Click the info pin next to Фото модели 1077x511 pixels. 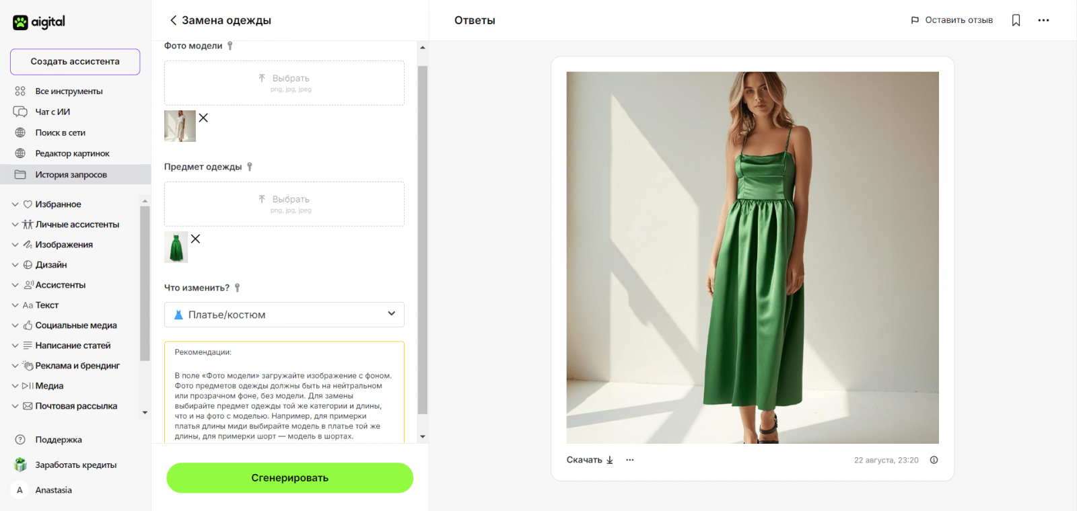tap(230, 46)
